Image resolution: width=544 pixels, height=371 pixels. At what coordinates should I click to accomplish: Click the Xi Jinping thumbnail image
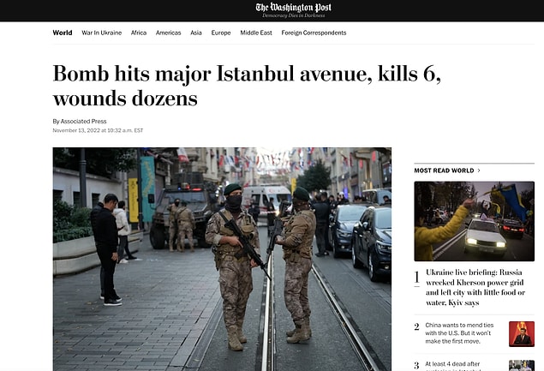[522, 334]
